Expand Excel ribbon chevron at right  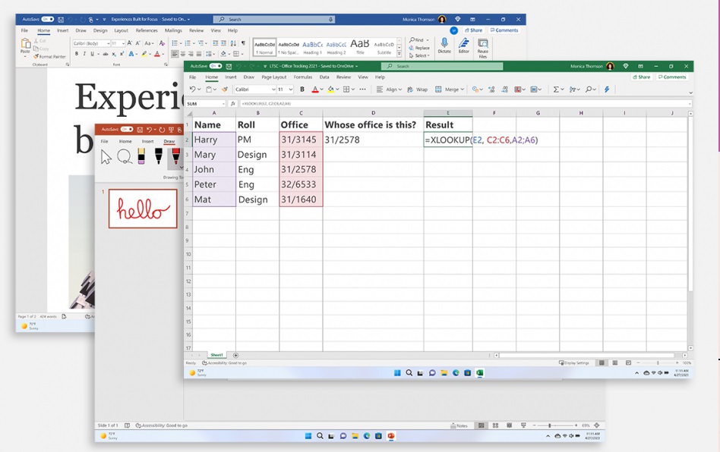click(x=690, y=93)
